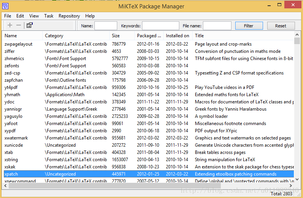
Task: Select the xstring package row
Action: click(x=149, y=160)
